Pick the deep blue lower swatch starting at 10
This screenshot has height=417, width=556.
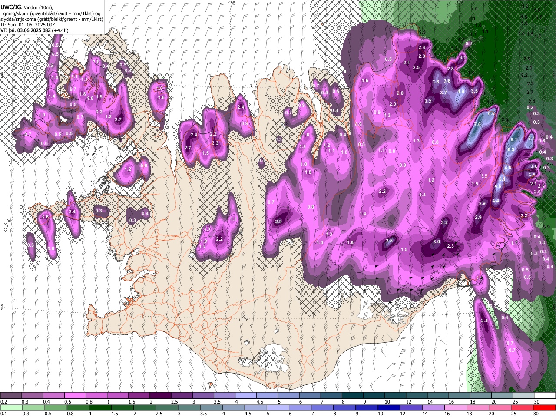(389, 407)
